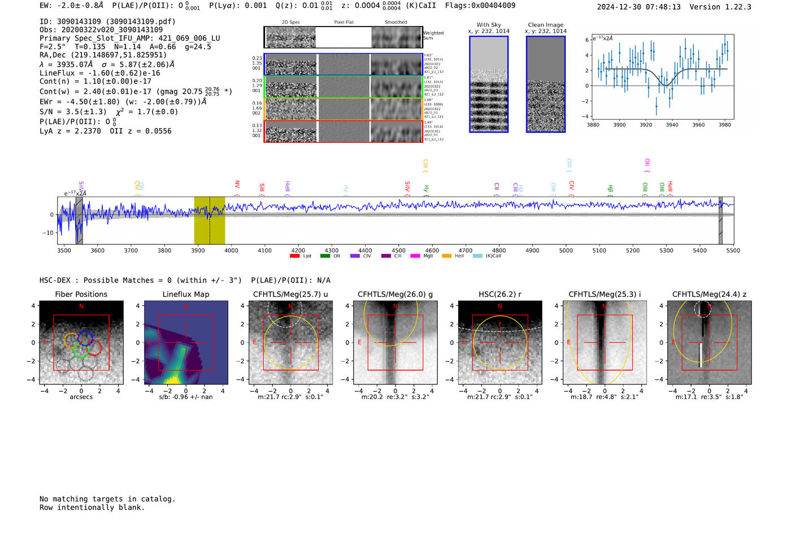Select the green-bordered 2D spectrum row
This screenshot has width=791, height=538.
[x=343, y=87]
